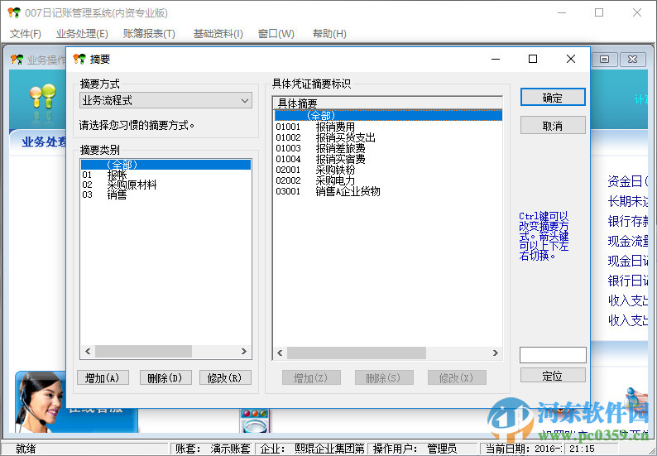Viewport: 657px width, 456px height.
Task: Open 资金日 link in background window
Action: point(628,181)
